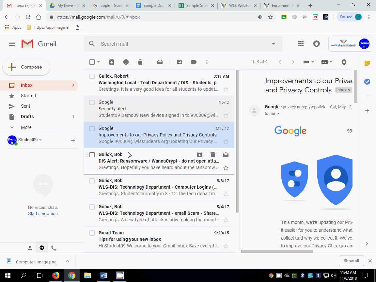The width and height of the screenshot is (376, 282).
Task: Check the checkbox on Robert Gulick's email
Action: click(x=92, y=76)
